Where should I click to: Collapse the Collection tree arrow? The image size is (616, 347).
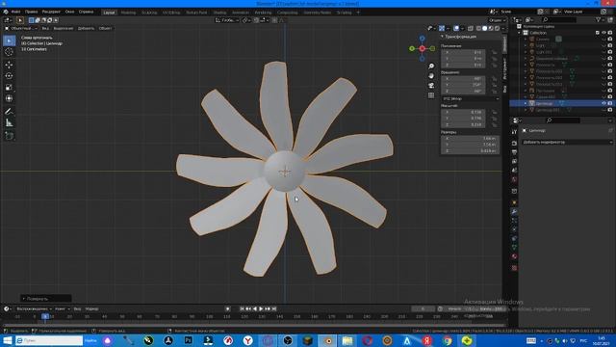tap(520, 33)
